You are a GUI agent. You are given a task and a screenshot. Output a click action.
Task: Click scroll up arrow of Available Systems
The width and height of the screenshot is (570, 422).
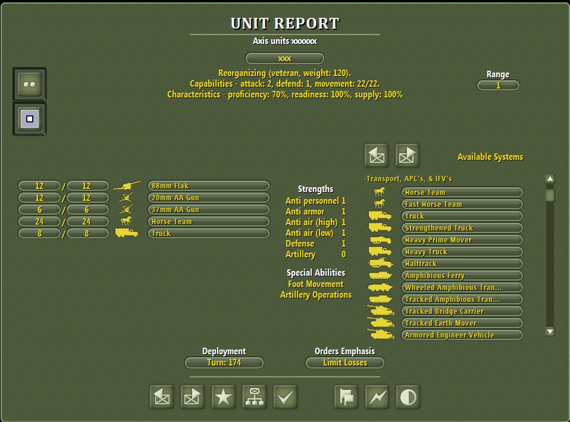click(550, 179)
